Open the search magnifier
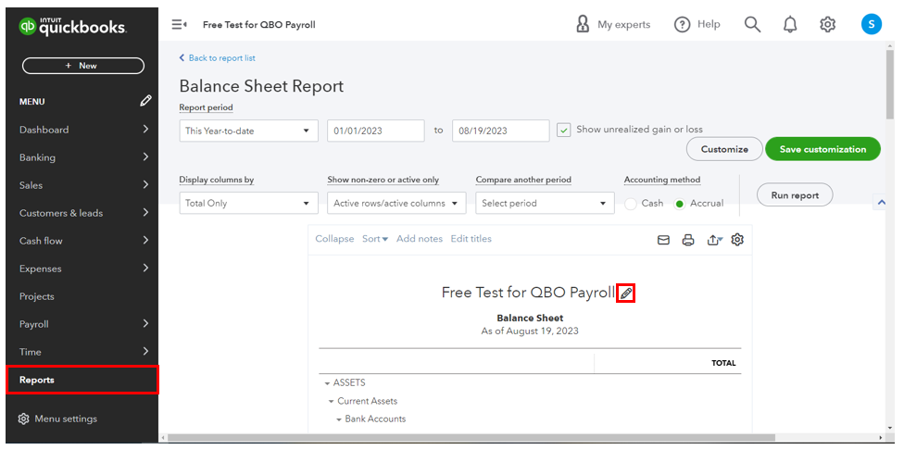 pyautogui.click(x=752, y=24)
